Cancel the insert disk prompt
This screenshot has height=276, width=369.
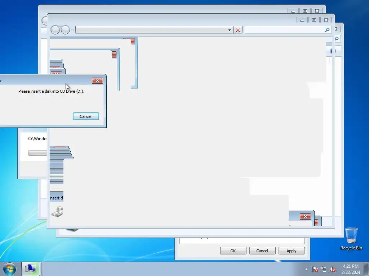(x=86, y=116)
